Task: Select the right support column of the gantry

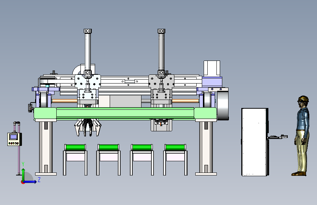Action: pyautogui.click(x=206, y=147)
